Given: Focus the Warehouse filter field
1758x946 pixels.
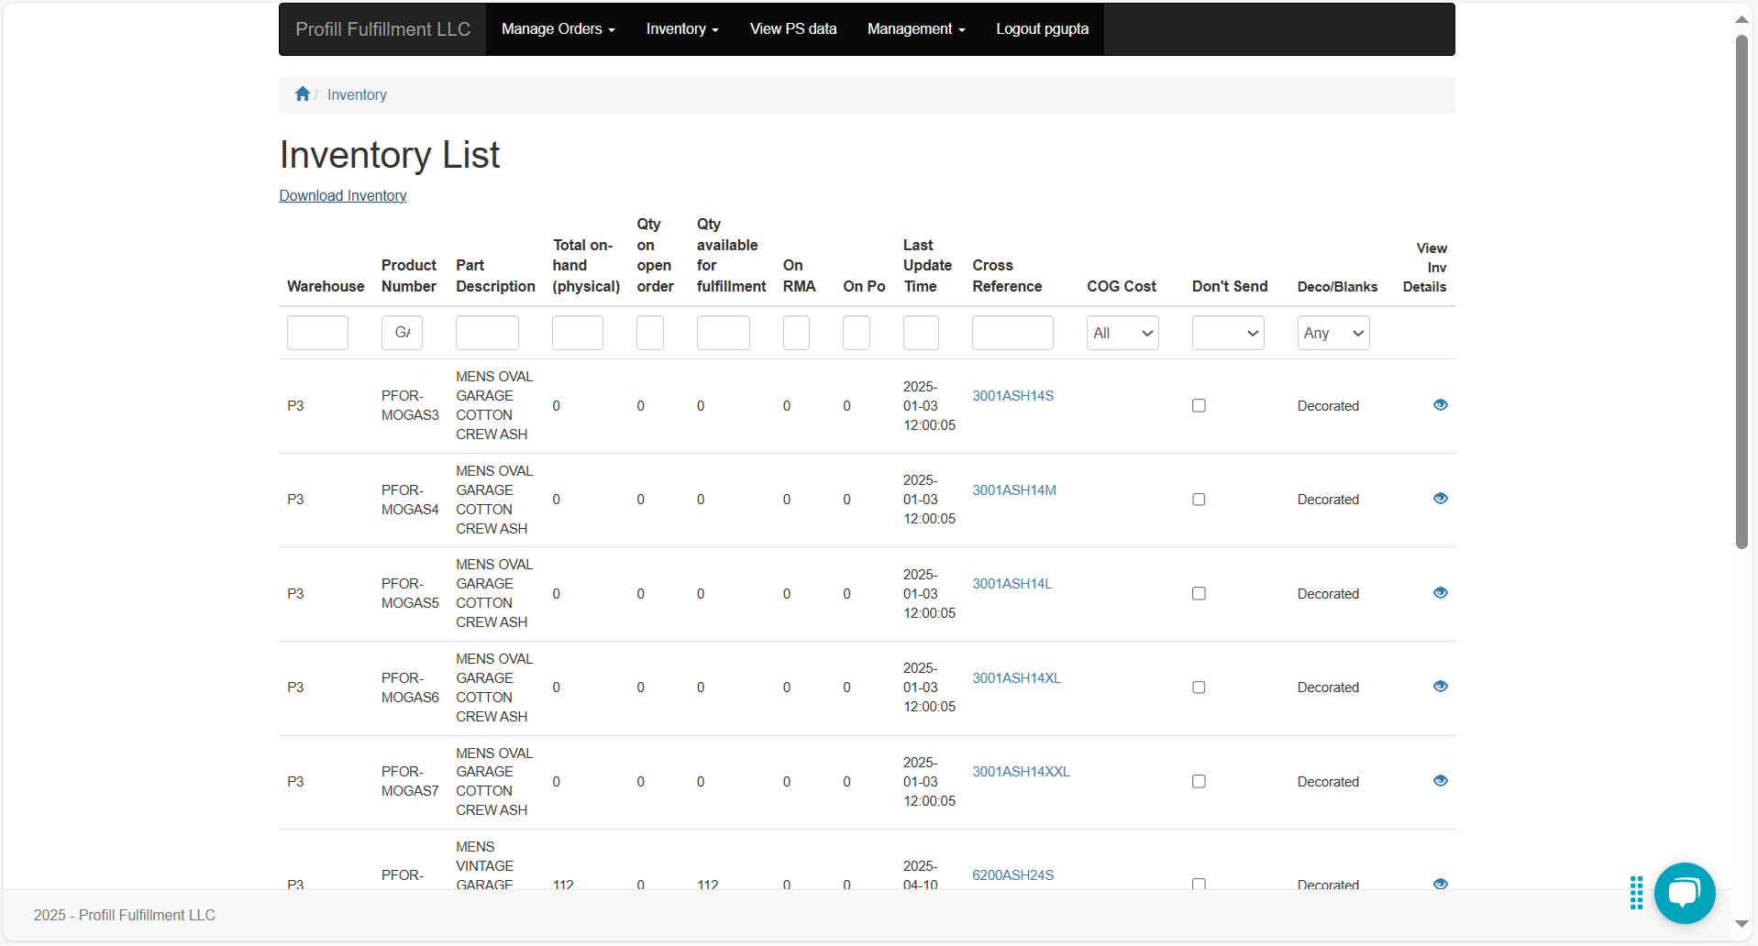Looking at the screenshot, I should (317, 333).
